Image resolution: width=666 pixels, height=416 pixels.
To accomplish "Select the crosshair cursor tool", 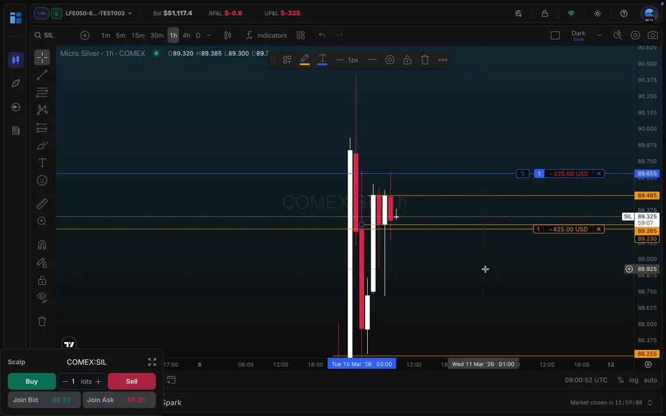I will pyautogui.click(x=42, y=57).
